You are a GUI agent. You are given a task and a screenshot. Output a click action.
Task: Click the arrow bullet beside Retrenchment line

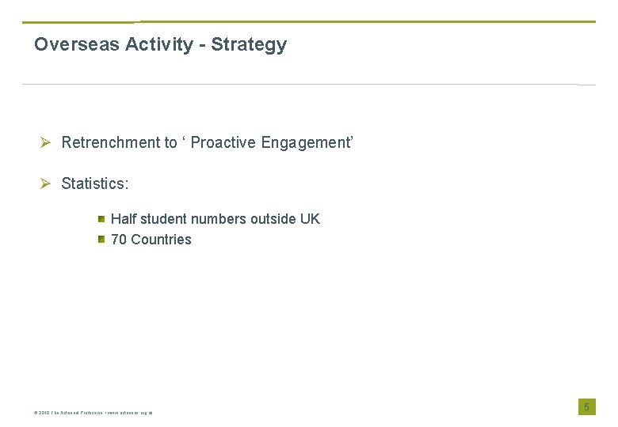coord(46,142)
